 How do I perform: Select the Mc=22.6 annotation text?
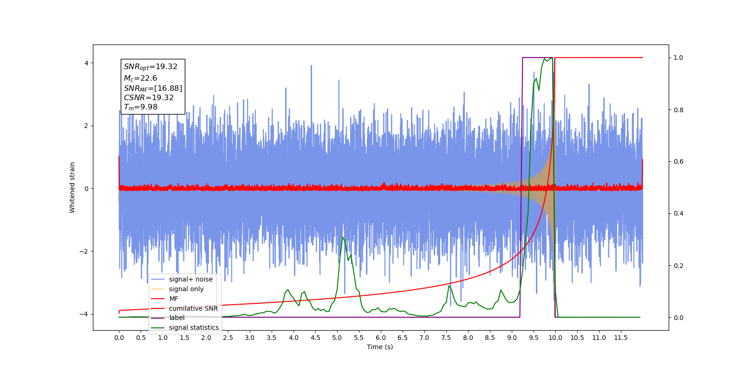(140, 78)
